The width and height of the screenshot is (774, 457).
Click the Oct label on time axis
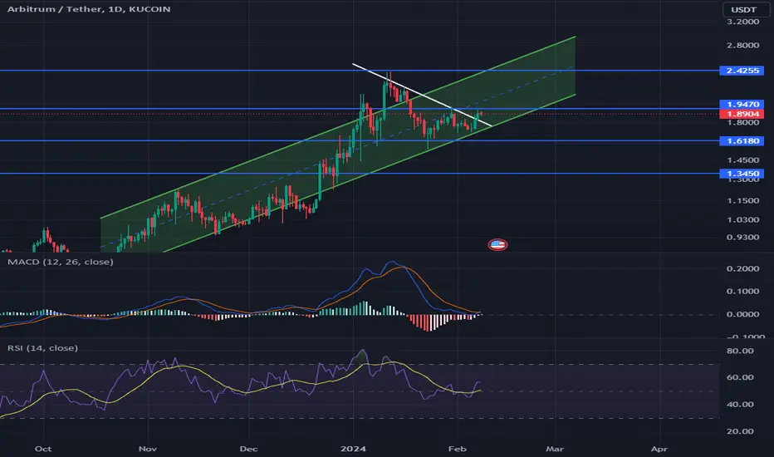point(43,449)
